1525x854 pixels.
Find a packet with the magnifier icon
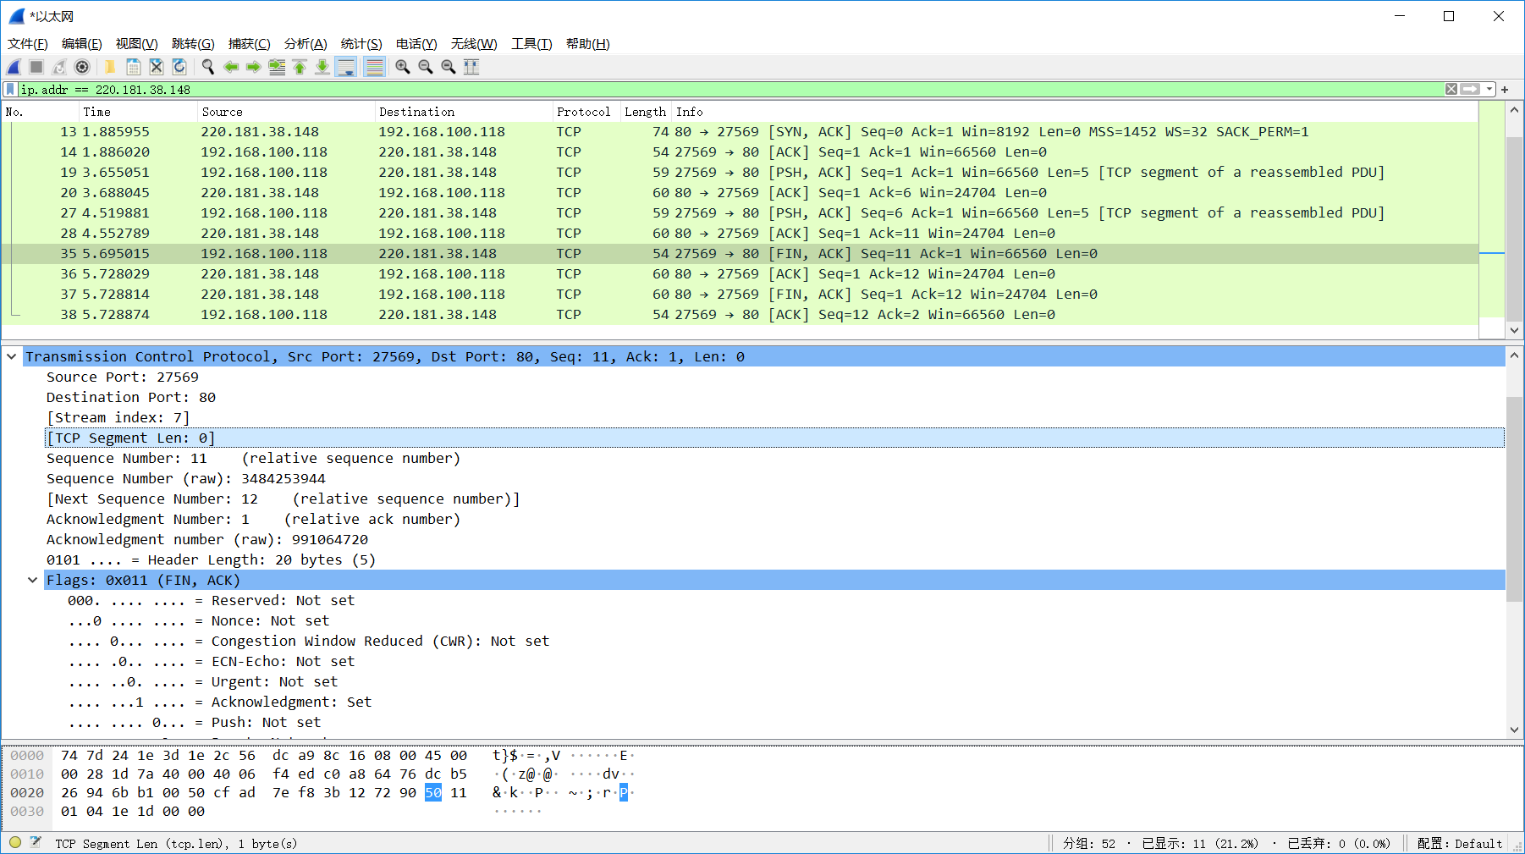pos(207,67)
